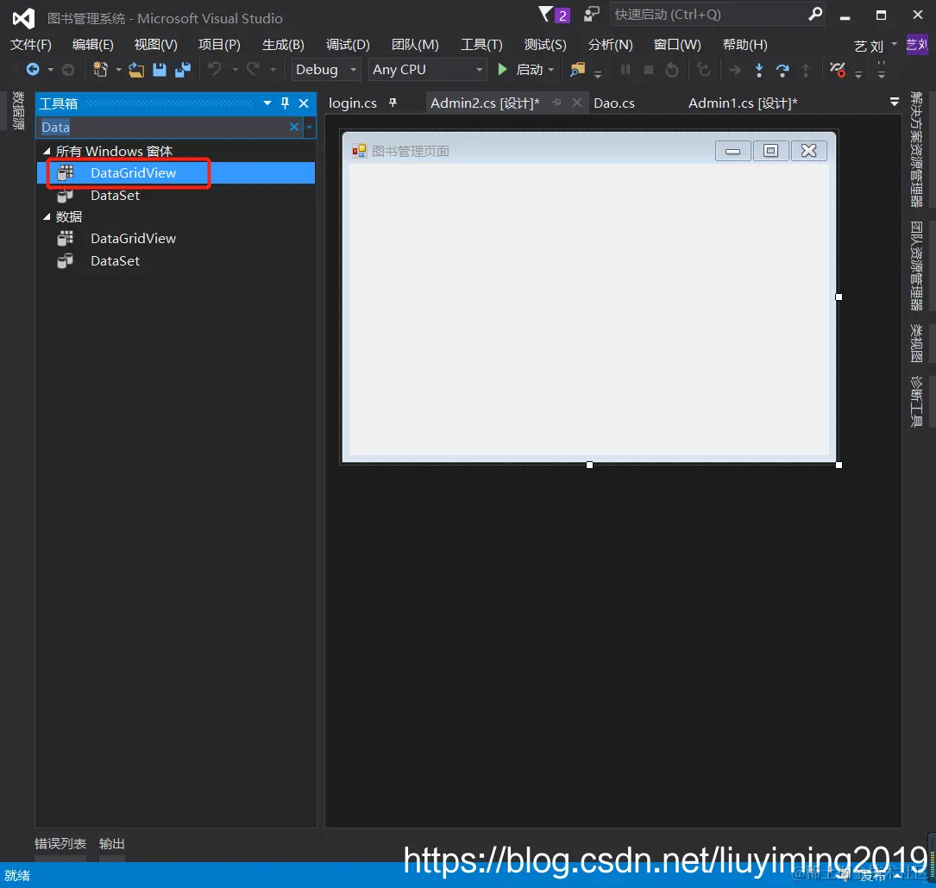Image resolution: width=936 pixels, height=888 pixels.
Task: Click the undo arrow icon
Action: click(x=214, y=70)
